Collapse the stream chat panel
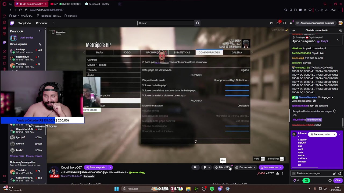The width and height of the screenshot is (344, 193). click(x=293, y=30)
